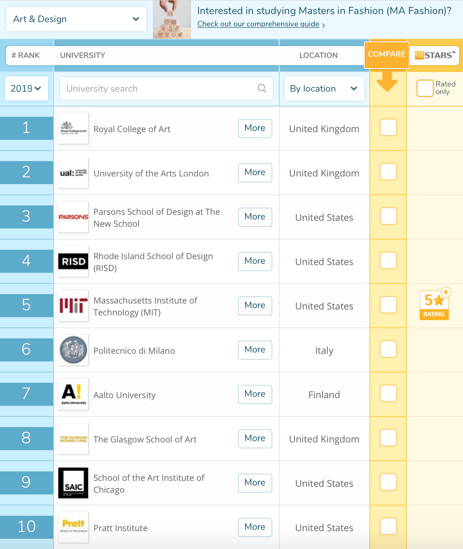Open School of the Art Institute of Chicago link
The image size is (463, 549).
coord(149,484)
